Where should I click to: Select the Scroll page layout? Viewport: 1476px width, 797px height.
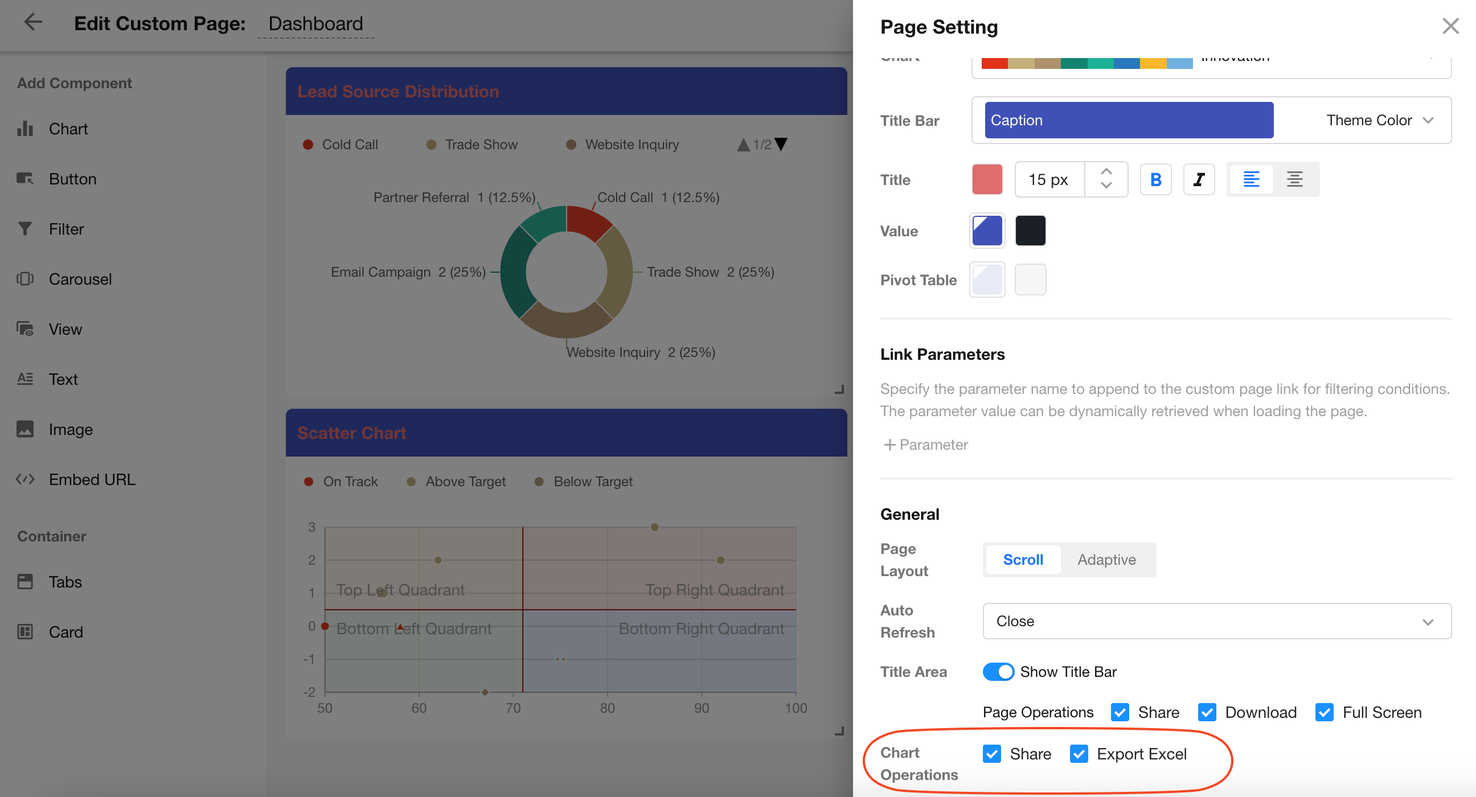1023,560
